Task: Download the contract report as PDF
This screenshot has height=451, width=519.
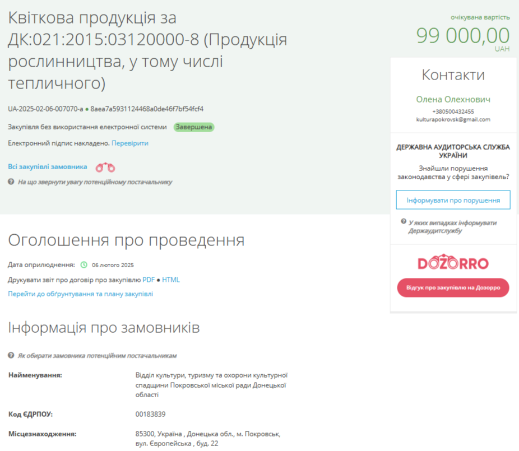Action: click(149, 280)
